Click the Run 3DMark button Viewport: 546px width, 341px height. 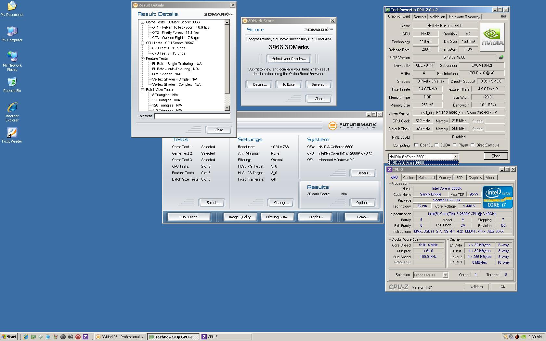pos(189,217)
